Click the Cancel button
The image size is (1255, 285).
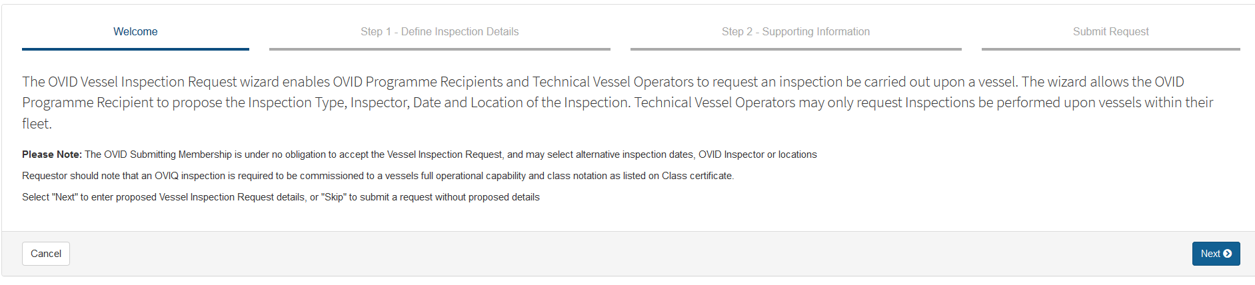point(46,254)
